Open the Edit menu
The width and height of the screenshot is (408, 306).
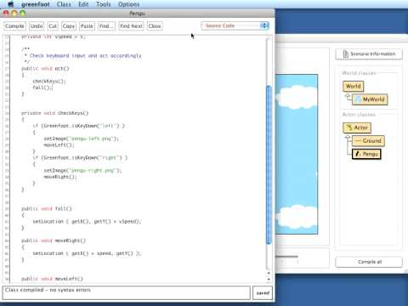[x=83, y=4]
